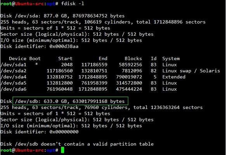
Task: Click the green terminal cursor block
Action: click(x=62, y=150)
